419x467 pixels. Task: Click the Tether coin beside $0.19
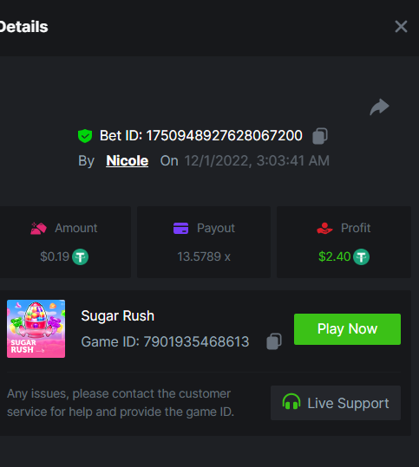click(x=80, y=256)
